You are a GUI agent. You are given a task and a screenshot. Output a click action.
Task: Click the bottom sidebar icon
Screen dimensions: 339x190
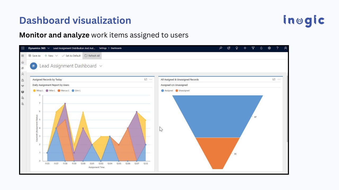pos(23,104)
